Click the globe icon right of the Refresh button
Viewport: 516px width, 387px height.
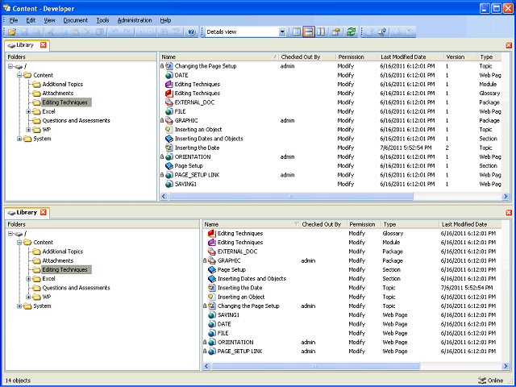tap(382, 32)
